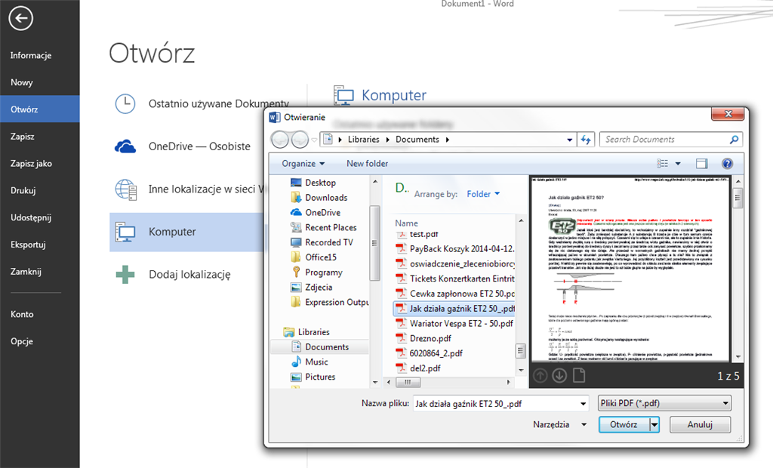Image resolution: width=773 pixels, height=468 pixels.
Task: Click the green plus Dodaj lokalizację icon
Action: 125,274
